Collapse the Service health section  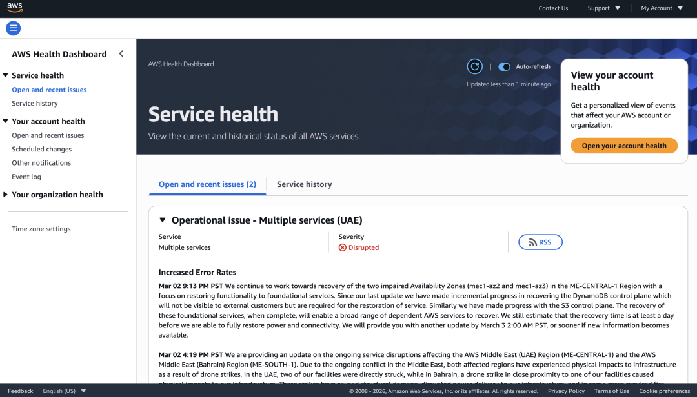click(x=6, y=75)
